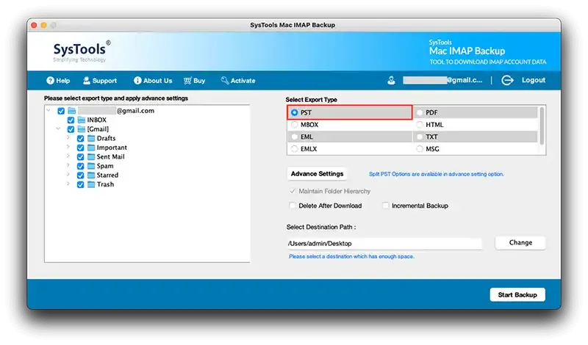
Task: Open the Help menu
Action: point(58,81)
